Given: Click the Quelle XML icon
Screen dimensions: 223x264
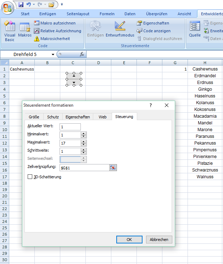Looking at the screenshot, I should coord(195,30).
